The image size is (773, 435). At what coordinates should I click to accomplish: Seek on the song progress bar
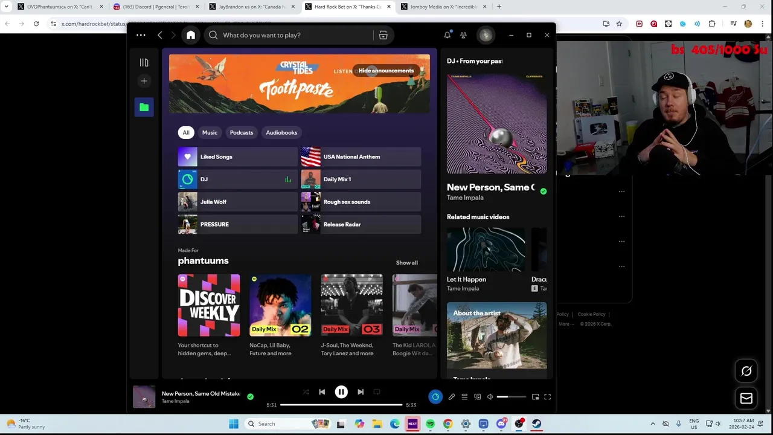341,405
